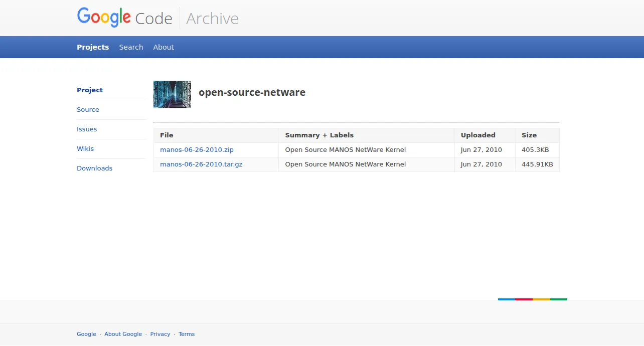Click the open-source-netware project thumbnail image
This screenshot has height=346, width=644.
172,94
